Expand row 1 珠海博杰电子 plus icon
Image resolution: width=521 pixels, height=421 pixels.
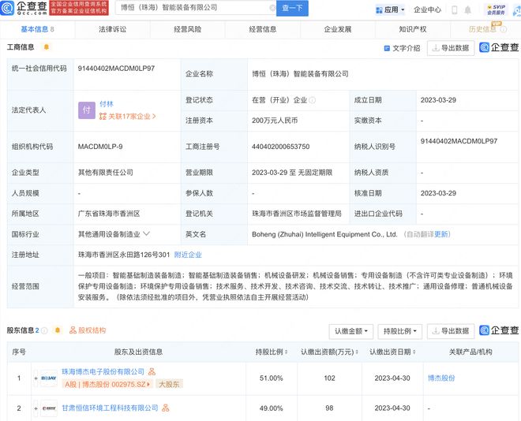coord(36,378)
